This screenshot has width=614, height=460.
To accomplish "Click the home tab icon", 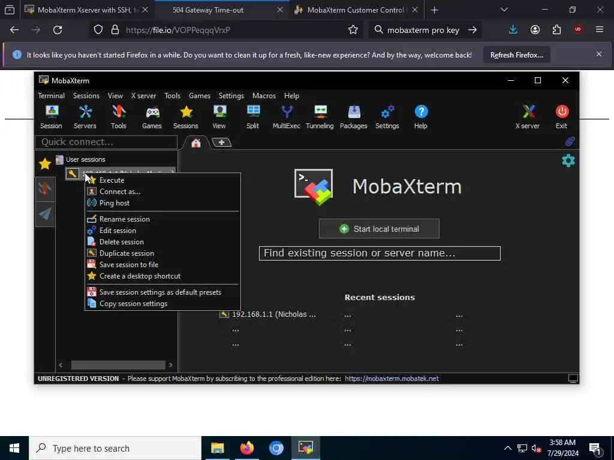I will (x=196, y=143).
